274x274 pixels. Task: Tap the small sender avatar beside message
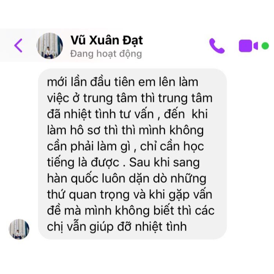19,229
